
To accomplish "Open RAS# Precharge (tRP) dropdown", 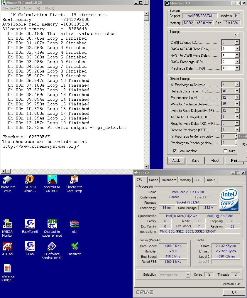I will click(x=237, y=62).
